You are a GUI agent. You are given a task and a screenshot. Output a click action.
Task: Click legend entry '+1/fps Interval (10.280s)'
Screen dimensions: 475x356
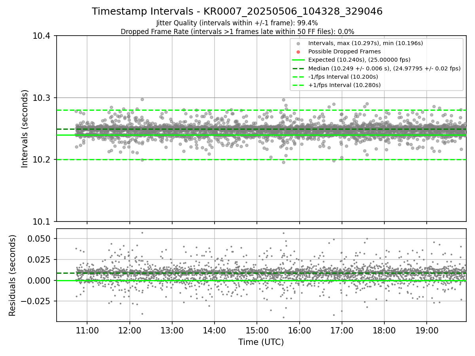344,85
